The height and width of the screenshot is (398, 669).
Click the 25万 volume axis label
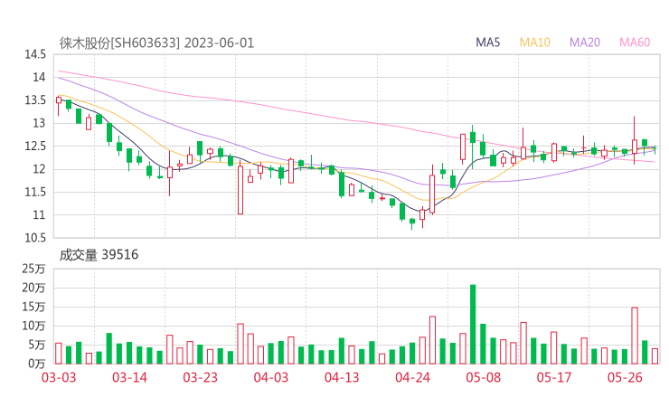pos(33,269)
